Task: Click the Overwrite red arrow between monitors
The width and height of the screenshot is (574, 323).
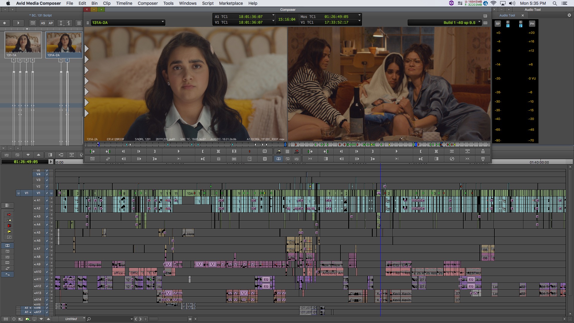Action: [x=297, y=151]
